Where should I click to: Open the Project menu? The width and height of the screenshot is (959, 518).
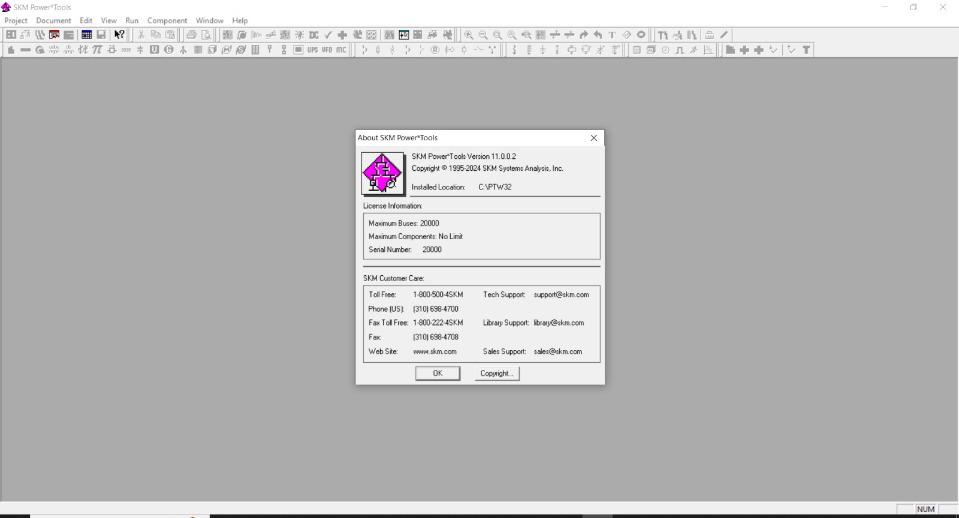(x=16, y=20)
